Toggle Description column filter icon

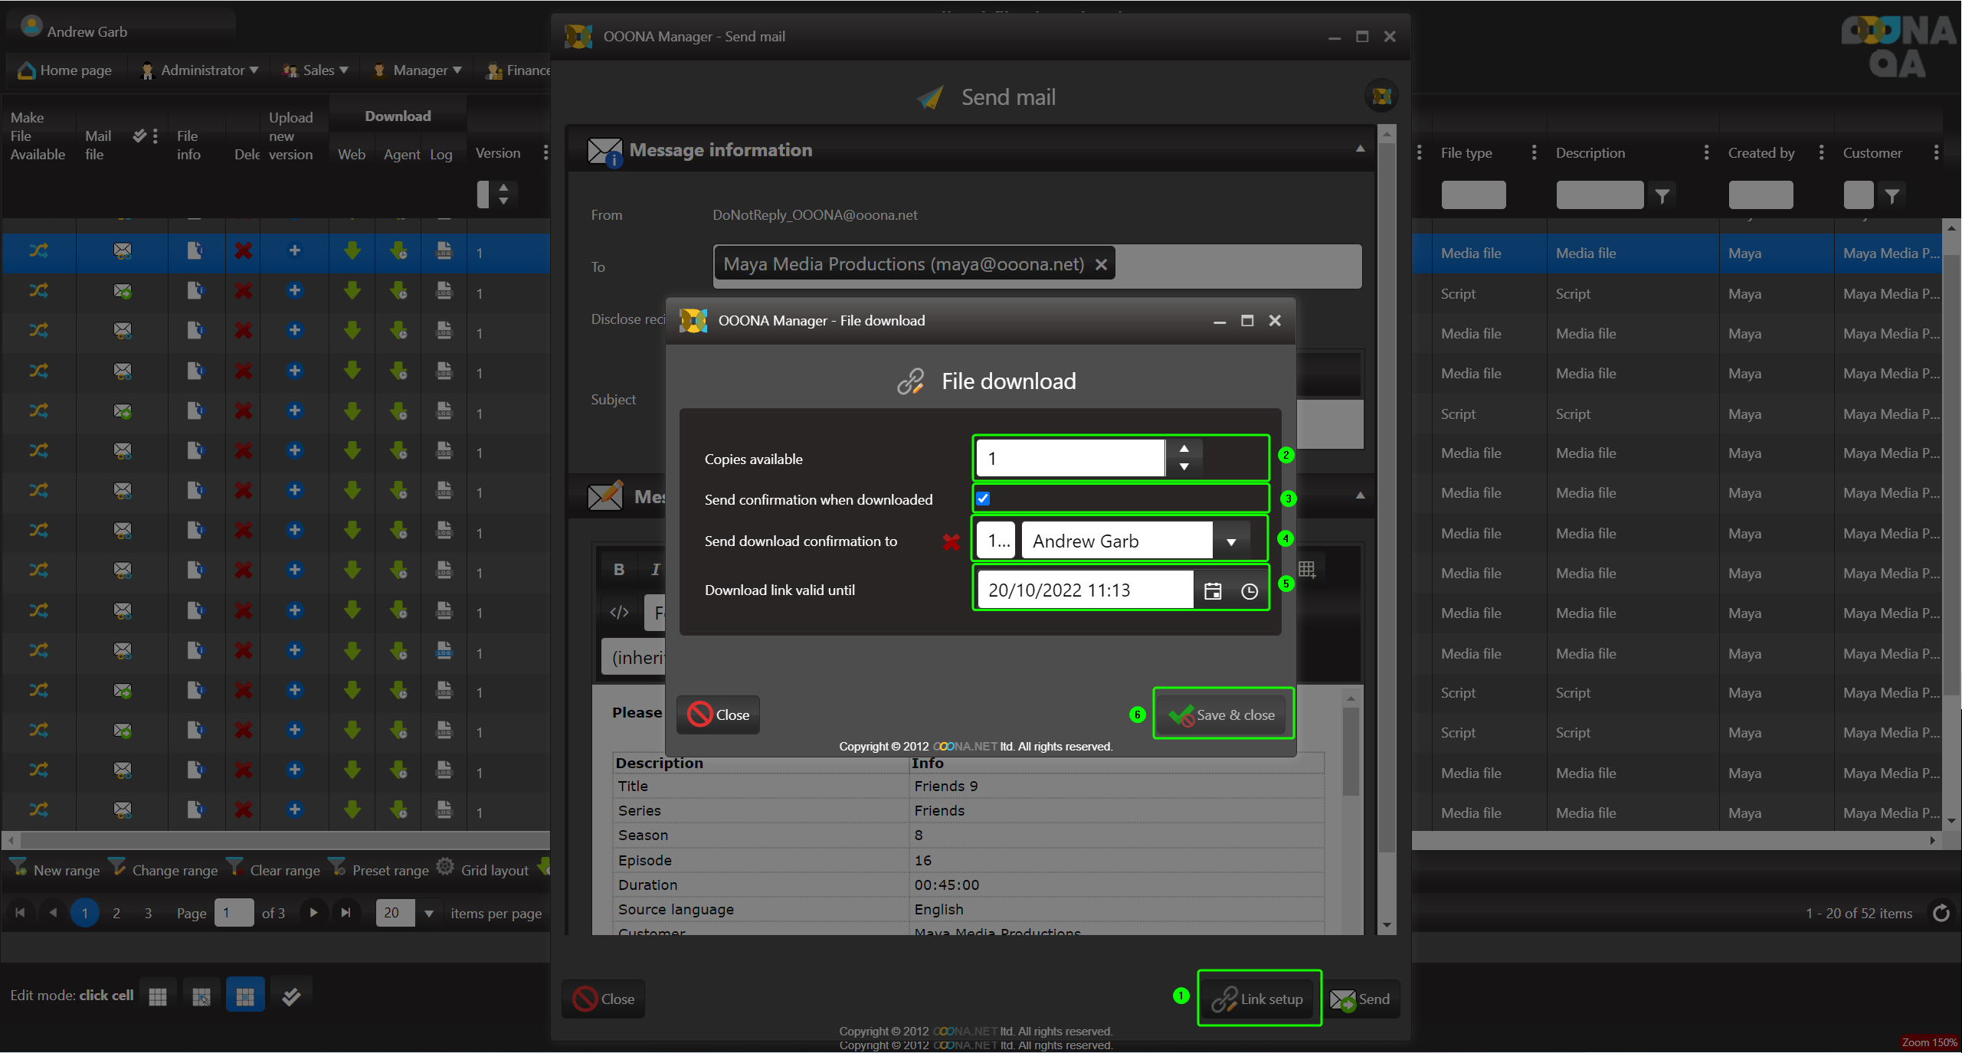pyautogui.click(x=1662, y=196)
